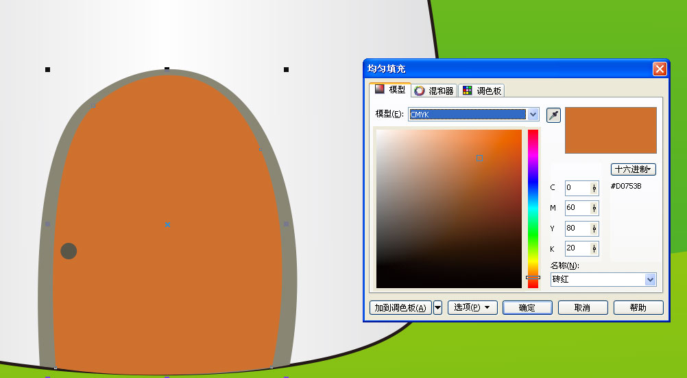
Task: Open the 十六进制 dropdown button
Action: 633,169
